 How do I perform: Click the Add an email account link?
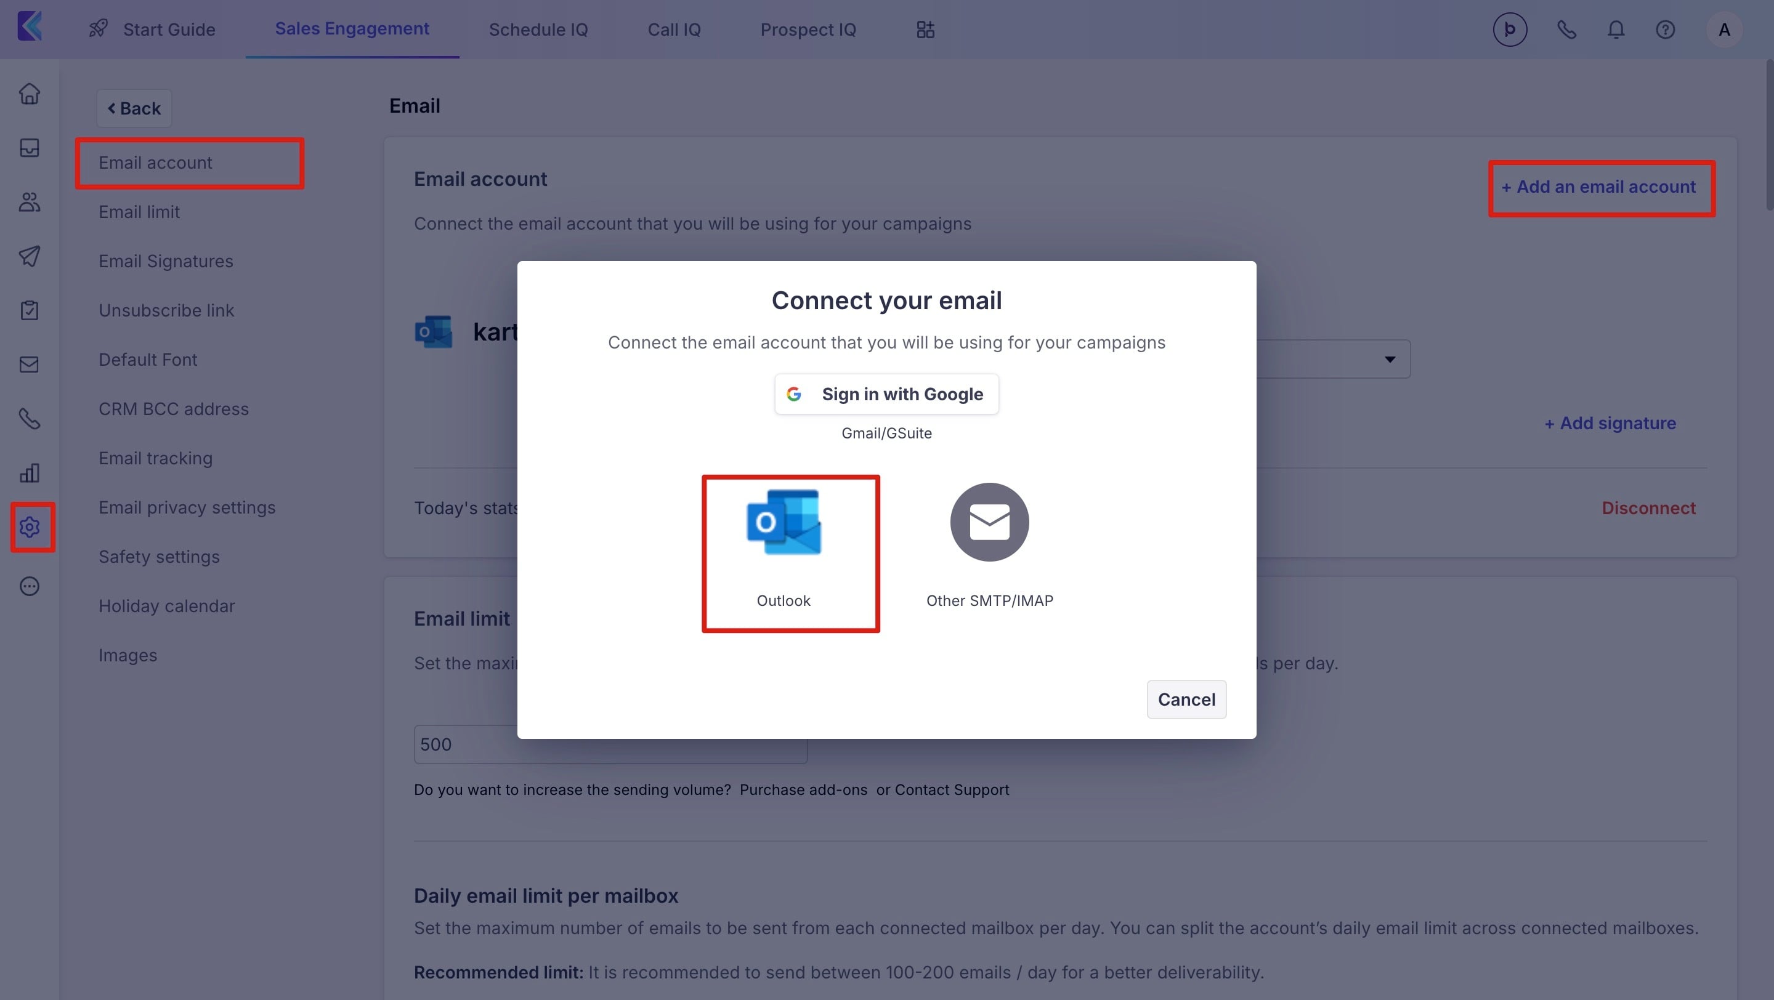click(1598, 187)
